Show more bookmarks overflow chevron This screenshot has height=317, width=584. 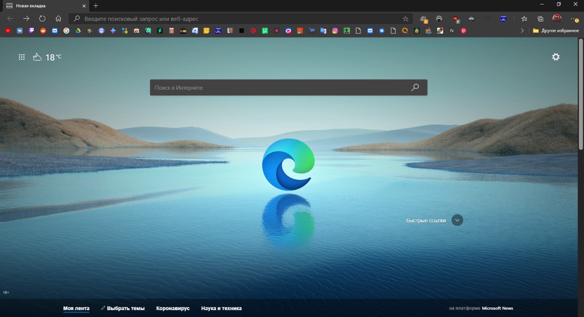[522, 31]
